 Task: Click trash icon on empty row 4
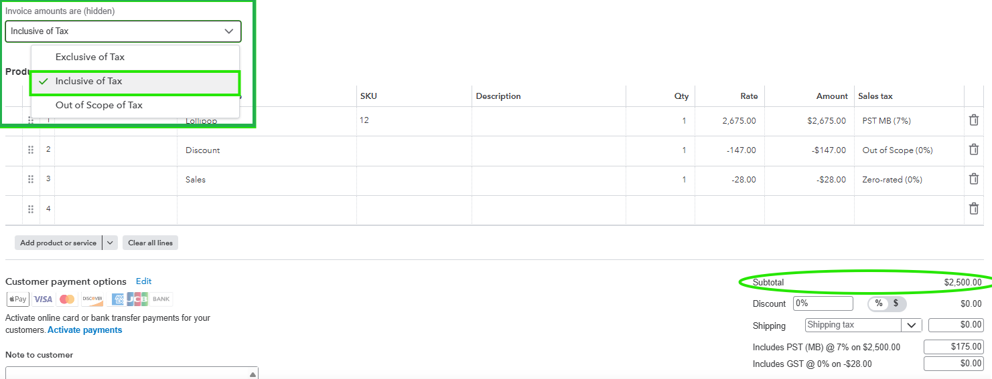coord(974,209)
